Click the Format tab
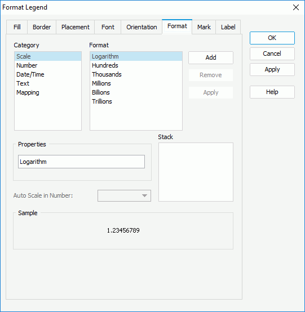 click(x=177, y=26)
